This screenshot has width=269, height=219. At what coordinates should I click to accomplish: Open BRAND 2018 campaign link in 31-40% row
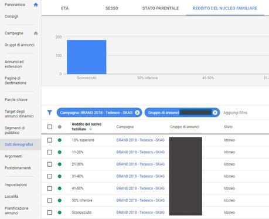tap(141, 176)
